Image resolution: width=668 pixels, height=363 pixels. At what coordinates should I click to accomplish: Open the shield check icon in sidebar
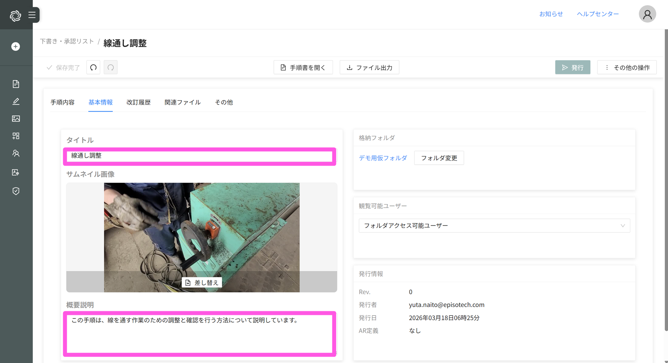(16, 191)
